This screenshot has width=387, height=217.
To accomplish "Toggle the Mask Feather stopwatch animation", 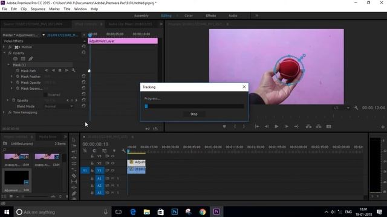I will 18,77.
